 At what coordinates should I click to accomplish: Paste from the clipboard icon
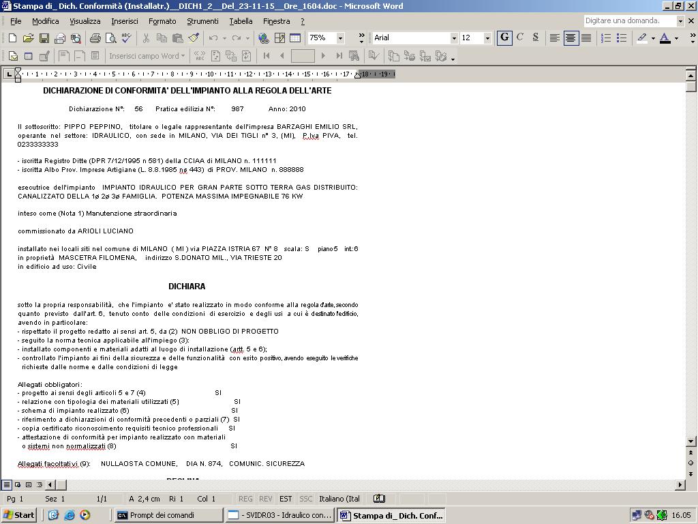(178, 38)
